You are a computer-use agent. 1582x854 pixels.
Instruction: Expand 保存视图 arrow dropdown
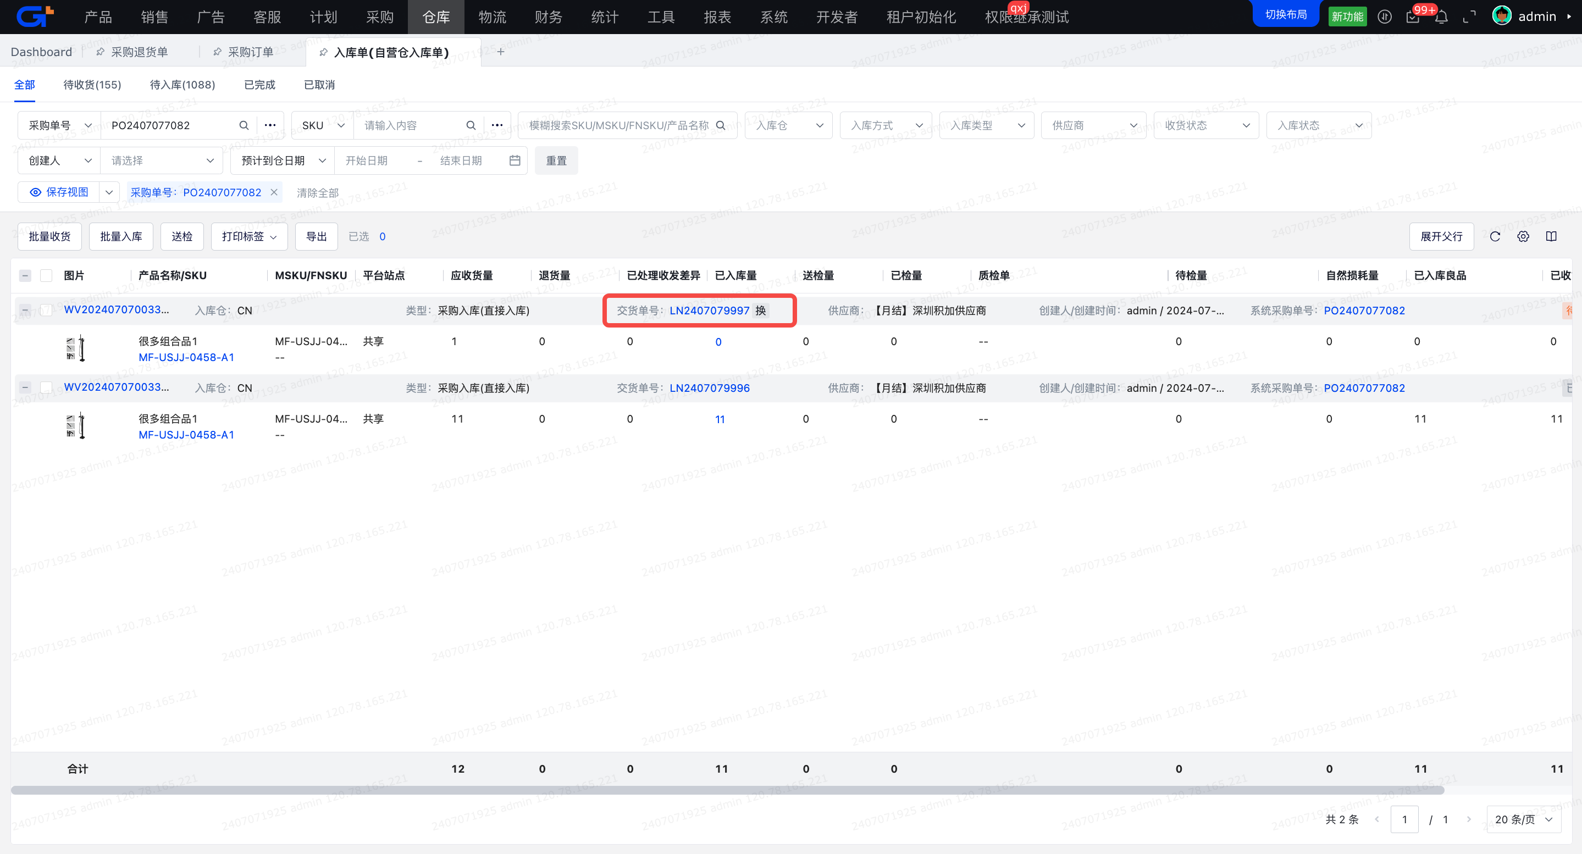(x=109, y=192)
